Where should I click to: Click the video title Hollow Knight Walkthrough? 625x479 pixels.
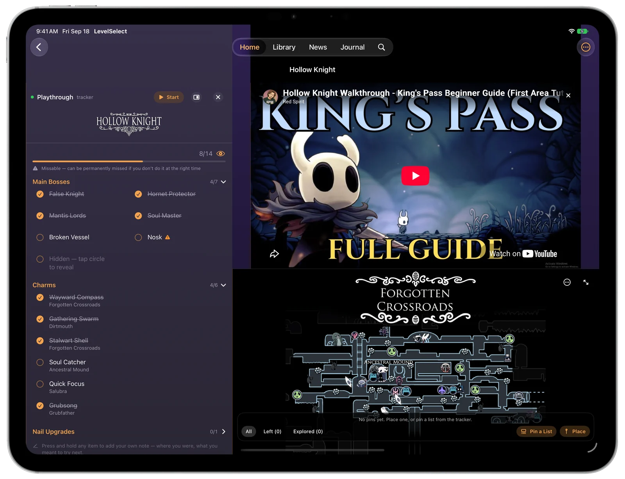tap(423, 93)
